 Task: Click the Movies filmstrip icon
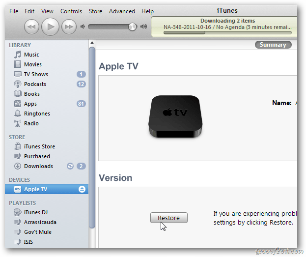point(18,64)
